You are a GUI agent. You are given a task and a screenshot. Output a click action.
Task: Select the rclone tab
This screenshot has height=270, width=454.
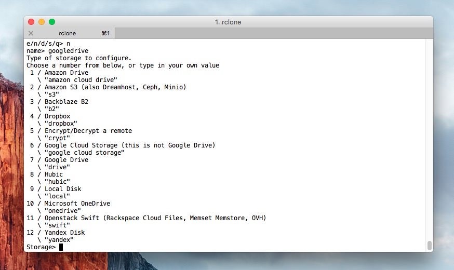pos(68,33)
